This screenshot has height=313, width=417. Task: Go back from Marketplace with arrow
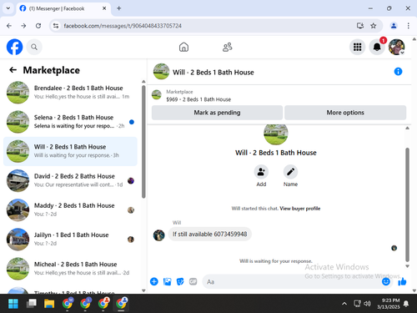click(x=13, y=70)
